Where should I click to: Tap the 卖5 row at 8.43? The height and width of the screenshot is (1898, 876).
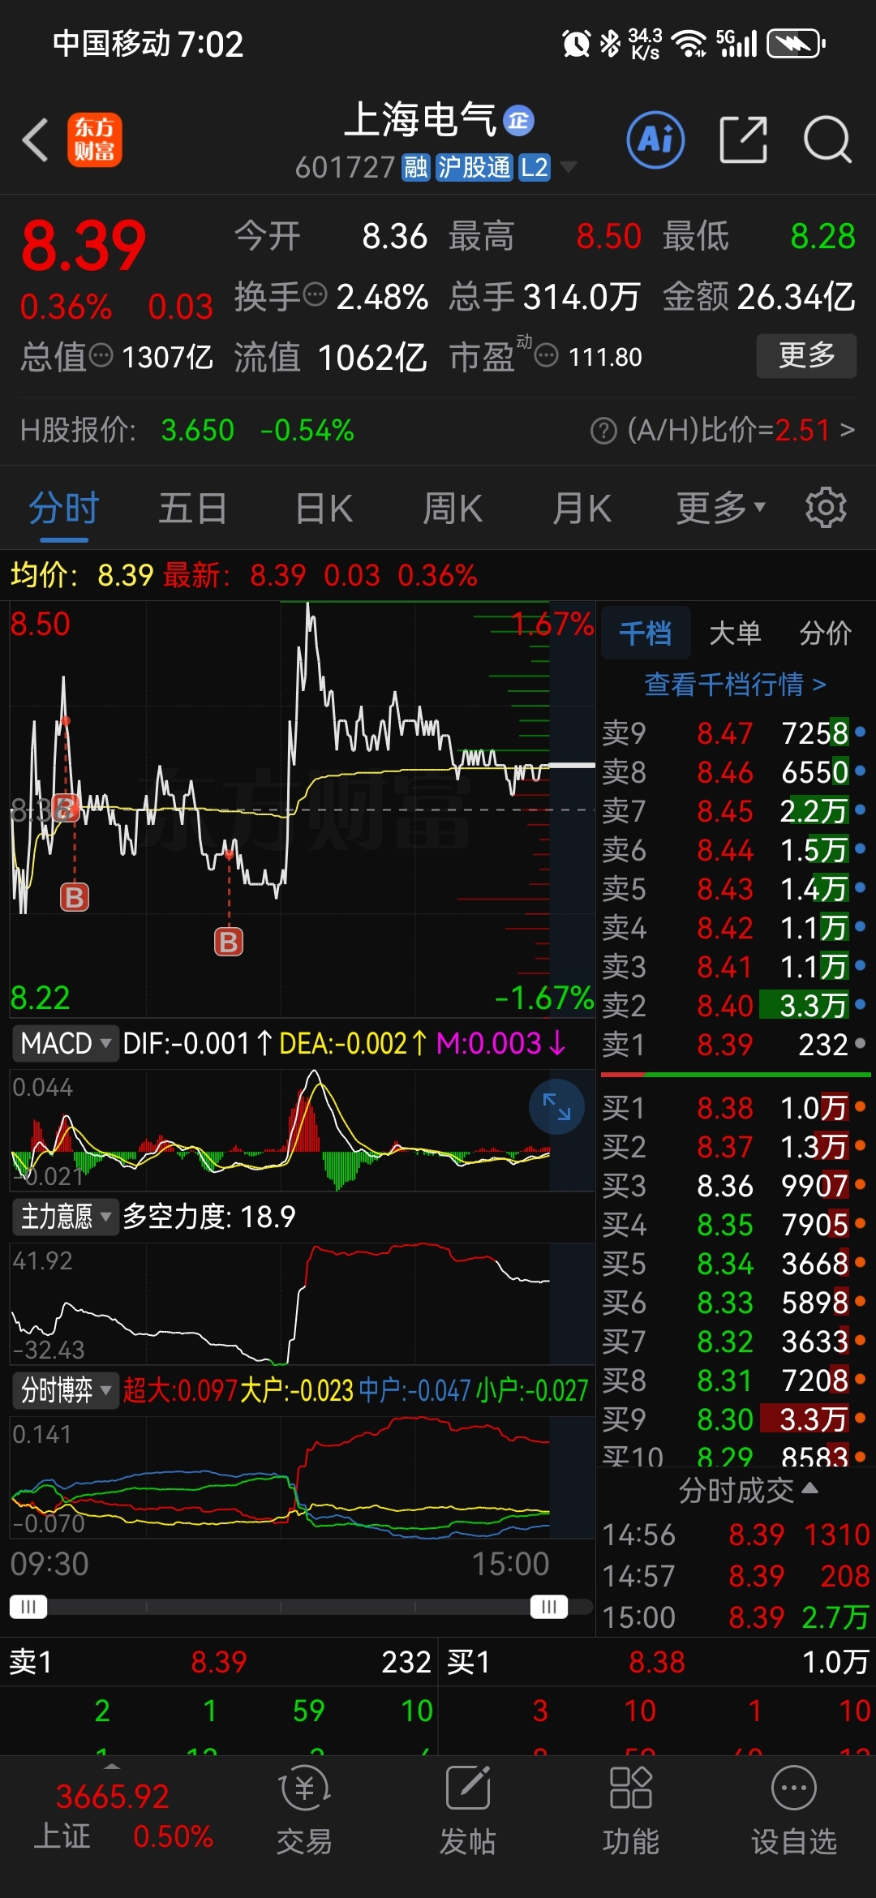tap(734, 889)
